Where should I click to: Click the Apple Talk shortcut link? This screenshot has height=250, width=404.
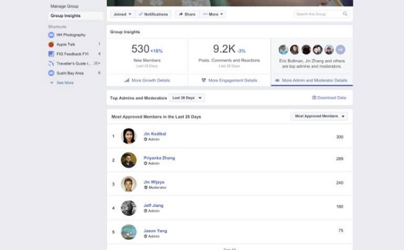(66, 44)
